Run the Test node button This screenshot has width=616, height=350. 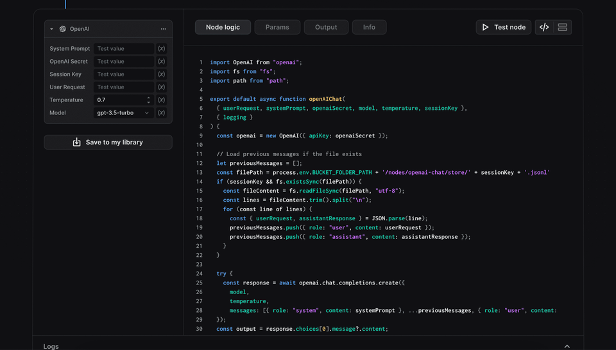[504, 27]
